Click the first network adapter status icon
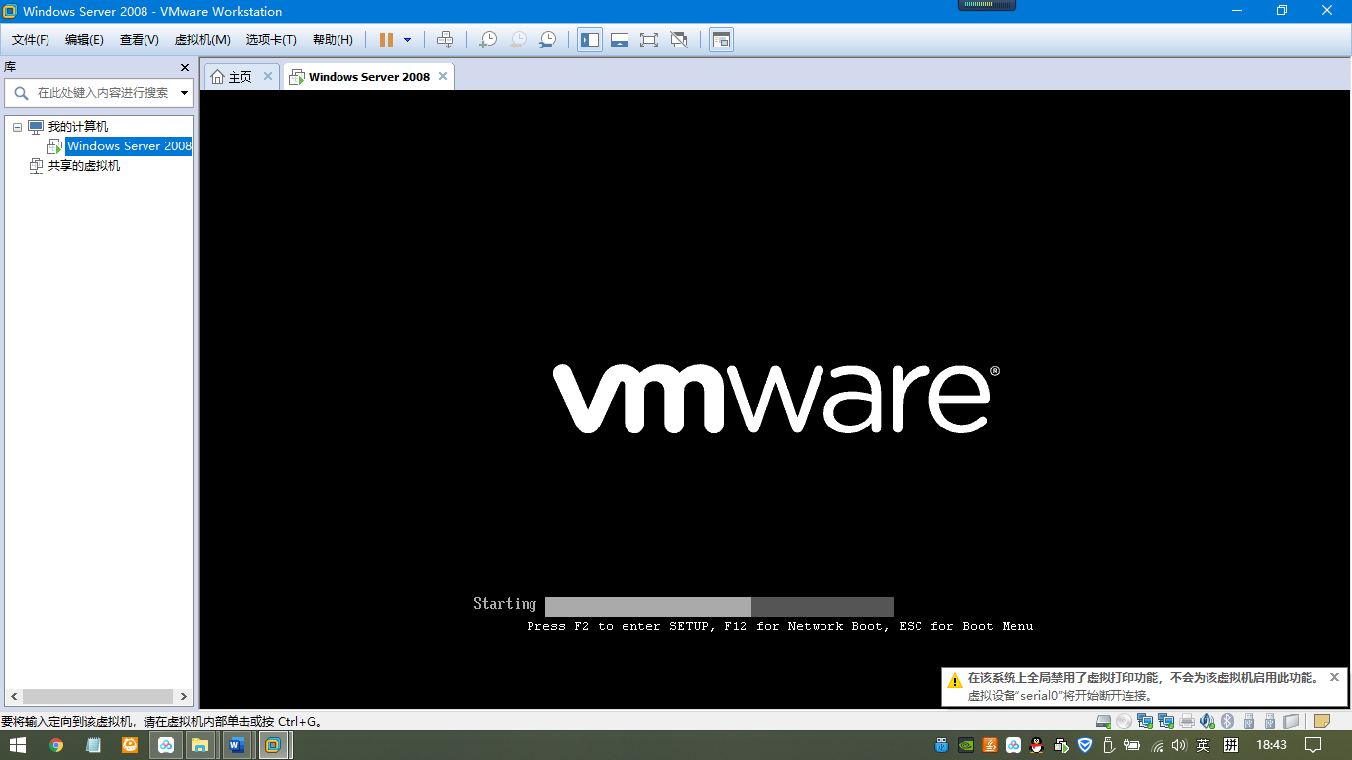 pos(1145,721)
